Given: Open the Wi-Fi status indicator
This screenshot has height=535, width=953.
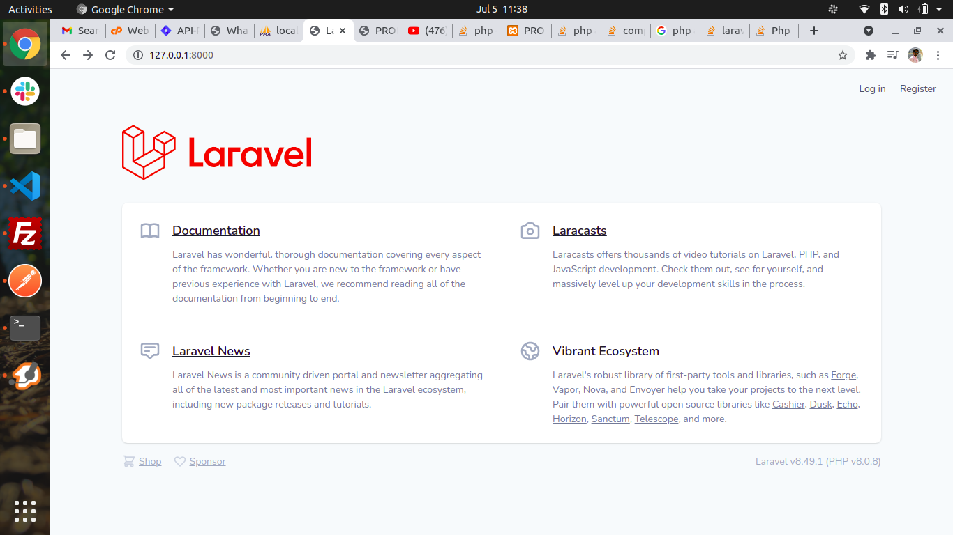Looking at the screenshot, I should [864, 9].
